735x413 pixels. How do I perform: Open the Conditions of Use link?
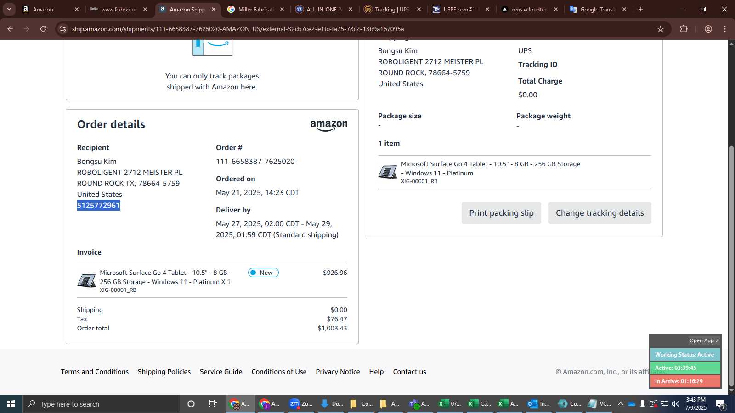279,372
